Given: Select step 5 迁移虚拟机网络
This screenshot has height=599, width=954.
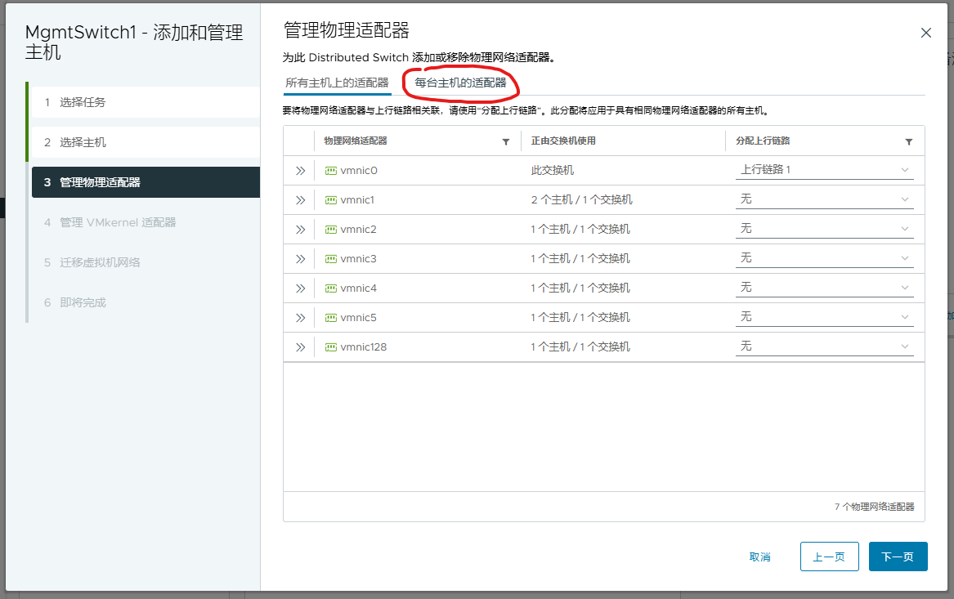Looking at the screenshot, I should (x=146, y=262).
